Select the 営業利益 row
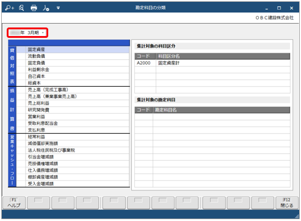Viewport: 301px width, 221px height. pos(73,117)
